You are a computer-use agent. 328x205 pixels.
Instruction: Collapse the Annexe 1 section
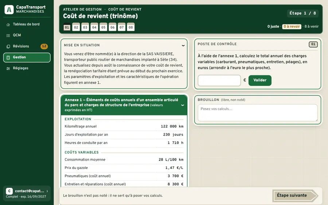point(183,105)
